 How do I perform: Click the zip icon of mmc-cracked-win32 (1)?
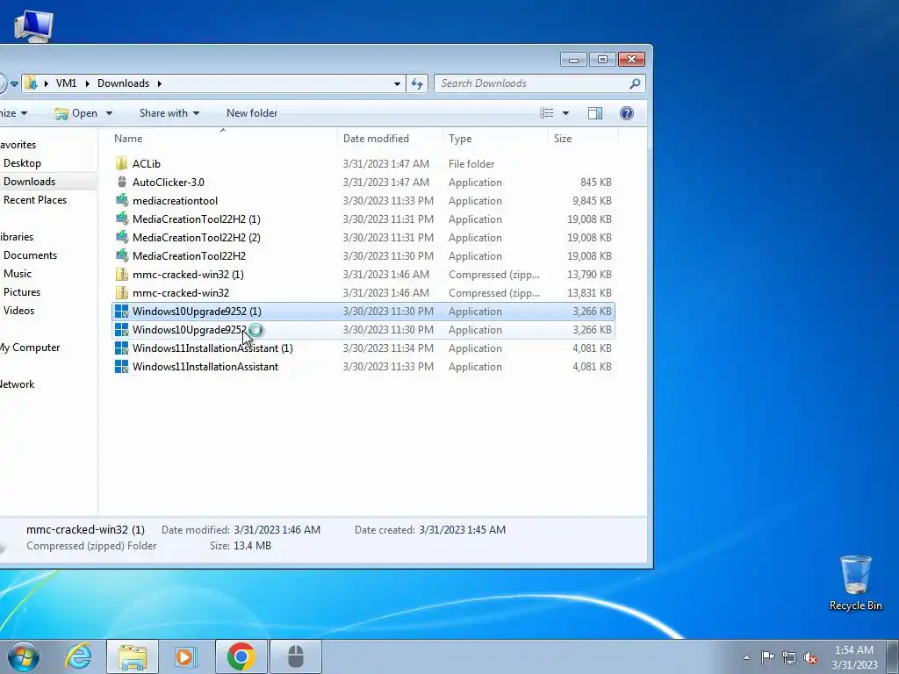[x=121, y=275]
